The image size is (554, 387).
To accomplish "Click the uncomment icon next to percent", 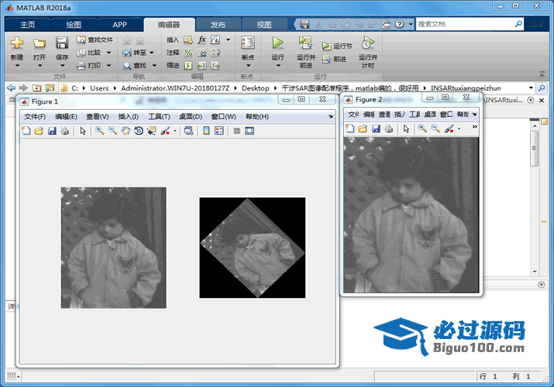I will pyautogui.click(x=201, y=53).
